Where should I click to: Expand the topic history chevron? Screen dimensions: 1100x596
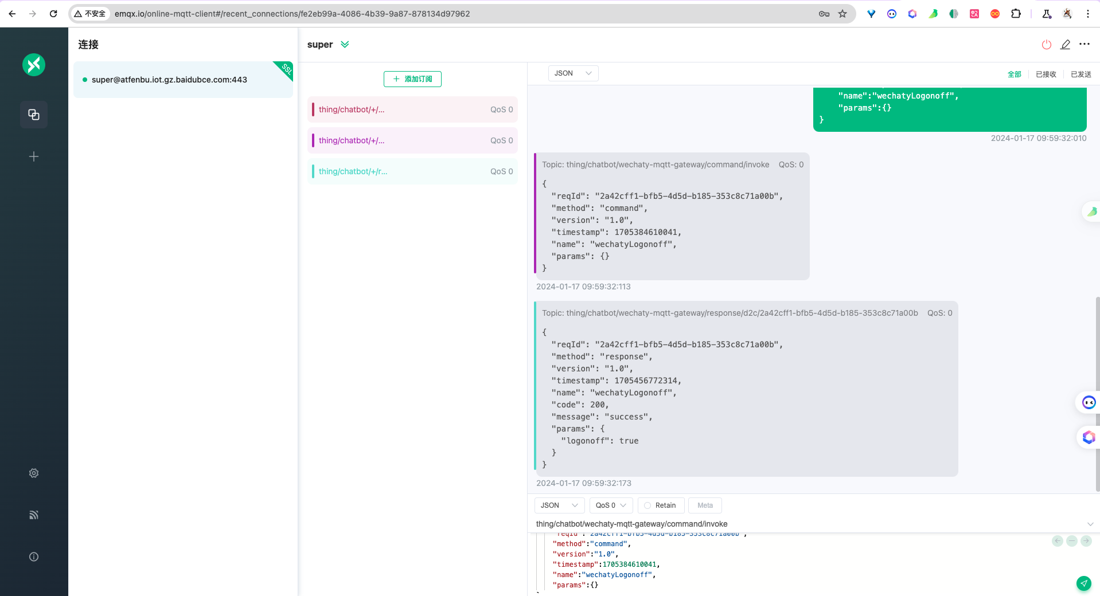[1090, 524]
